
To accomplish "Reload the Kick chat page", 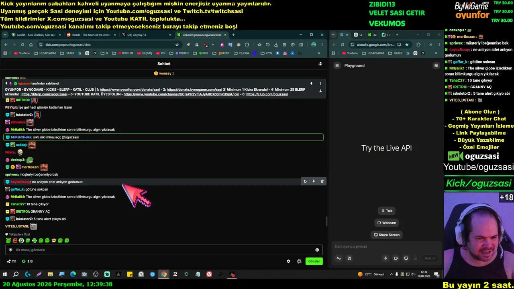I will click(22, 45).
